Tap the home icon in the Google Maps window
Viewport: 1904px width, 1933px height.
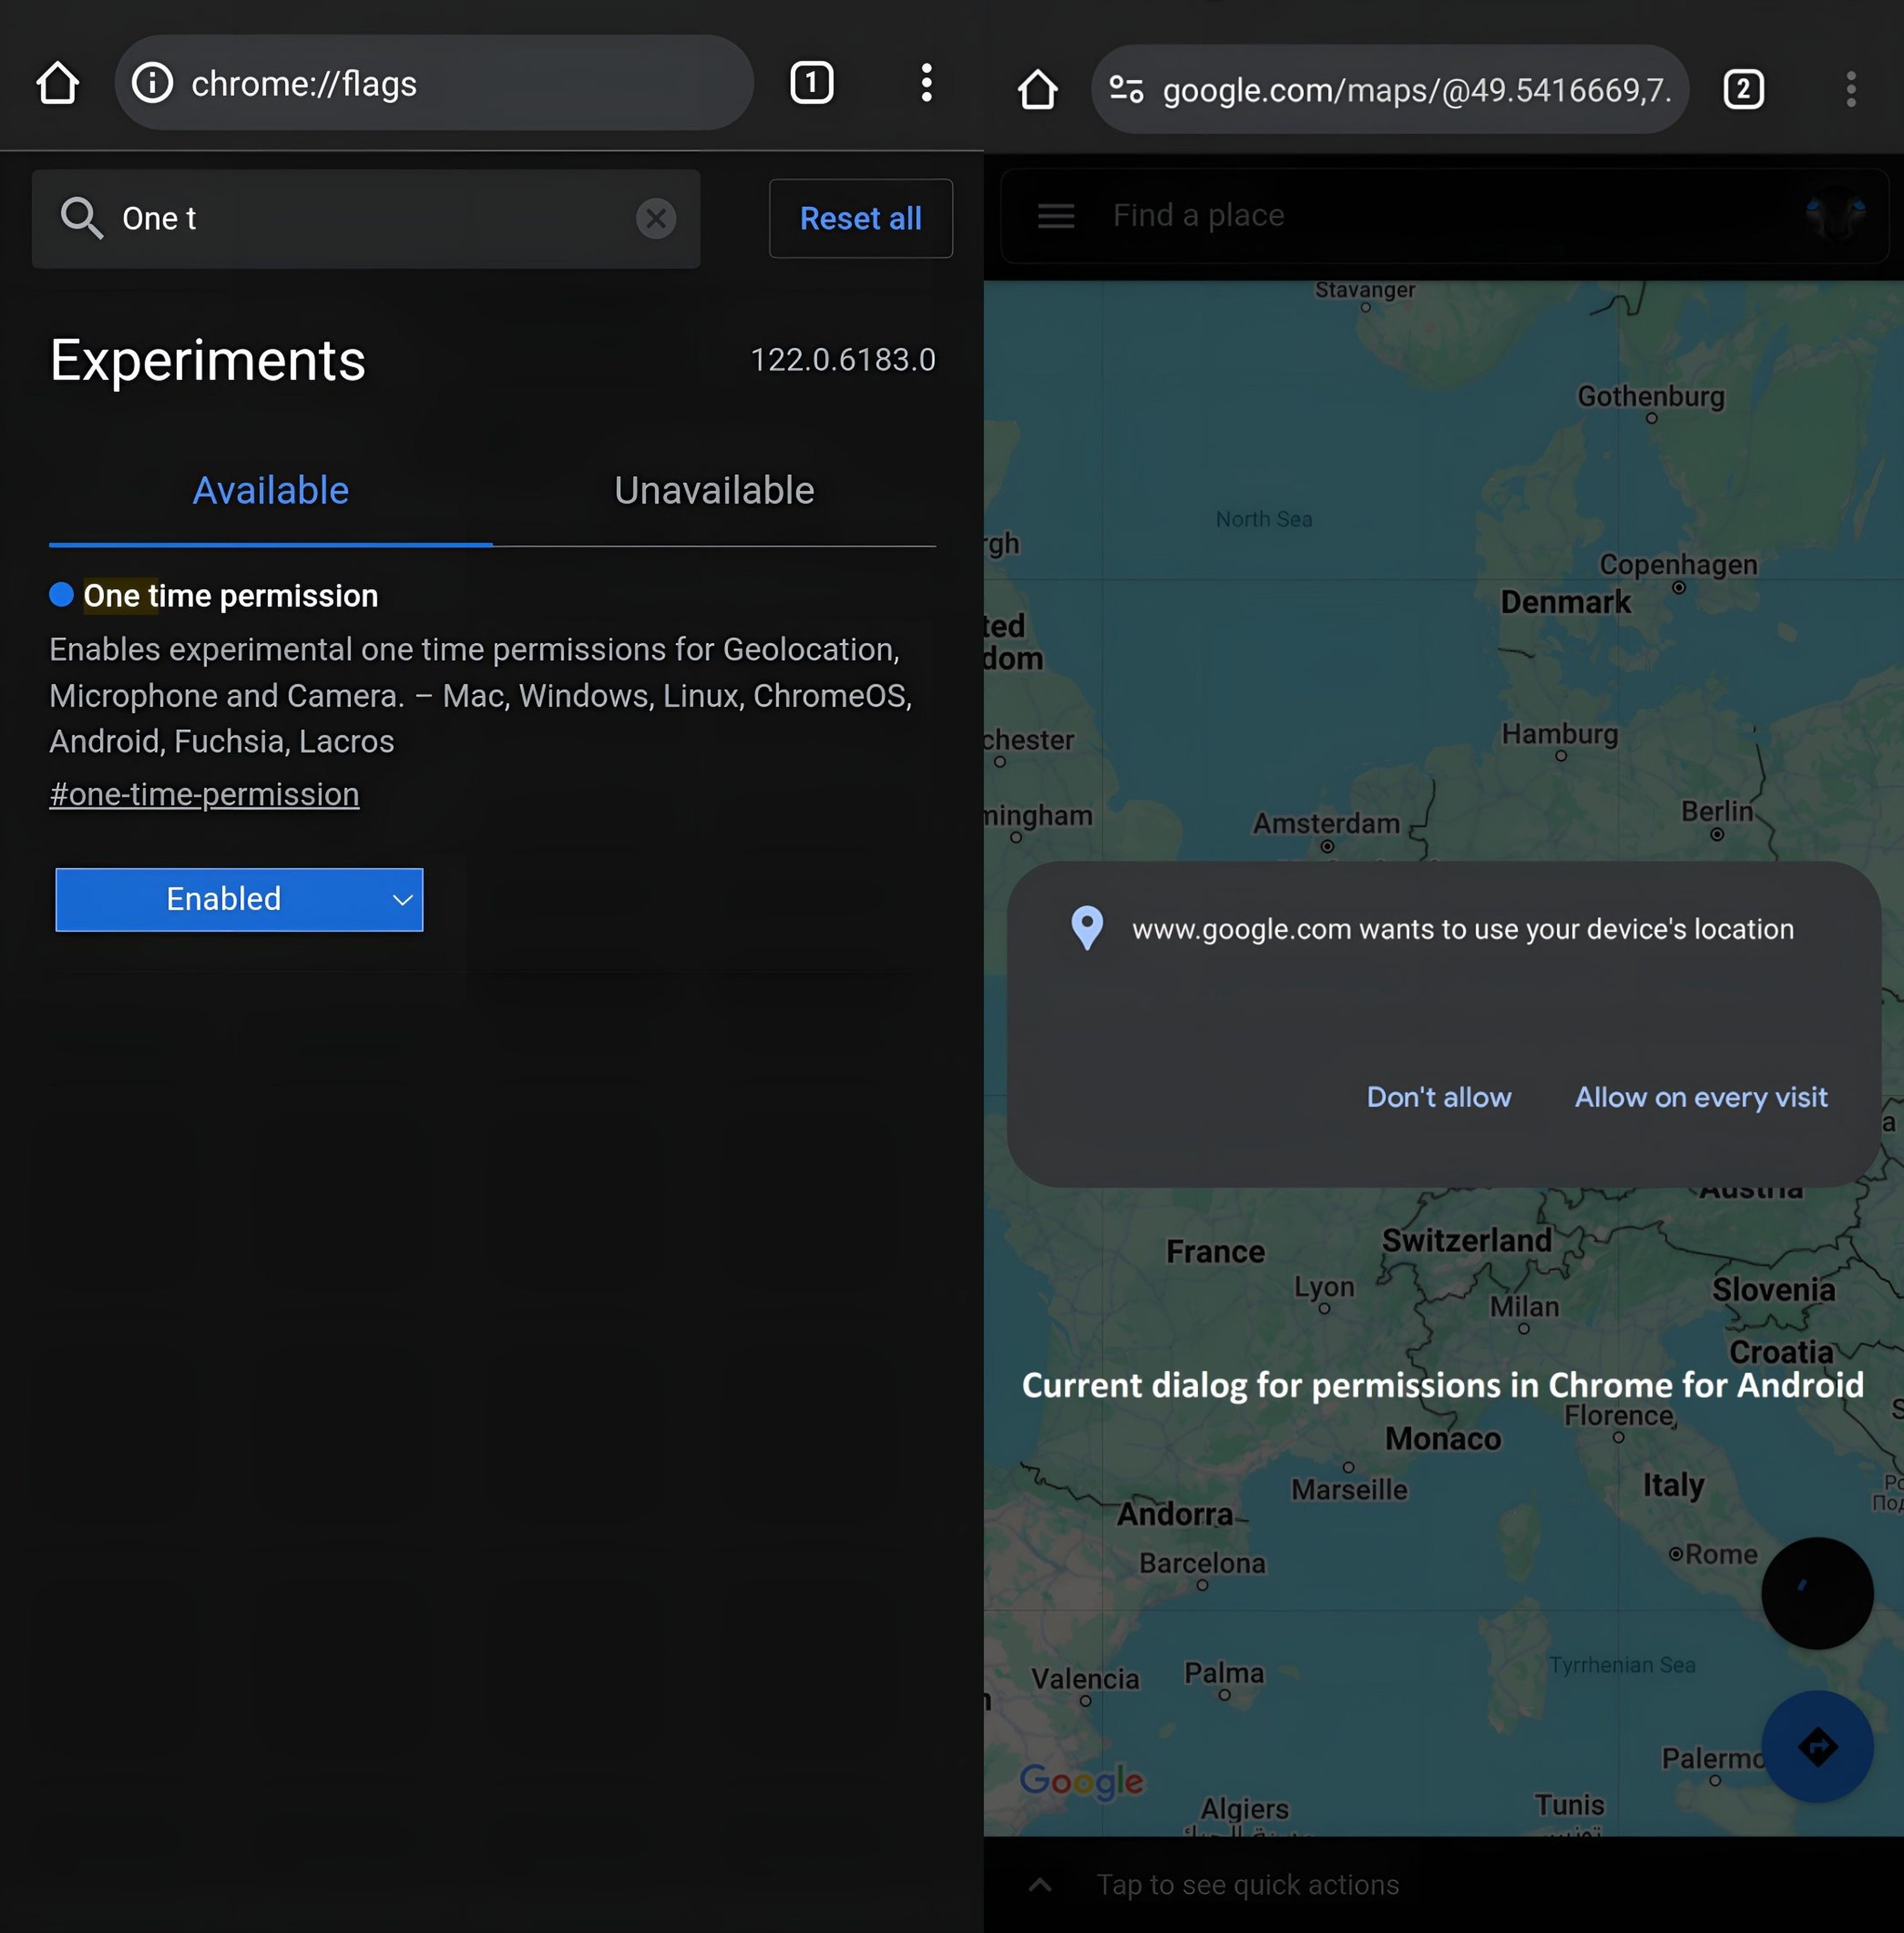coord(1037,90)
